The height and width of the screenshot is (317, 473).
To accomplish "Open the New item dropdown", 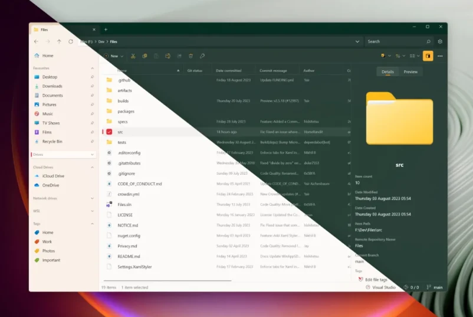I will [114, 56].
